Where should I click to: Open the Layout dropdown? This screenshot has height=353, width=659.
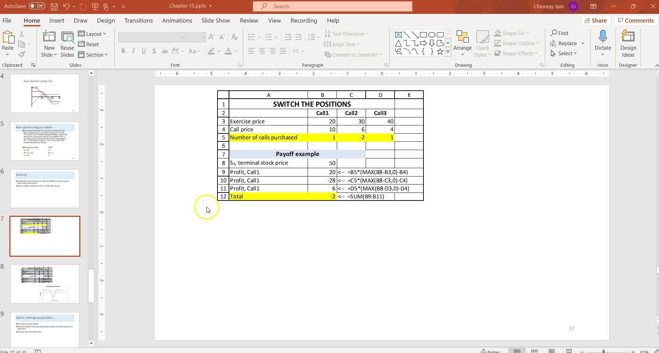click(93, 34)
